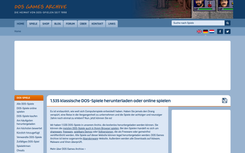Open the 'Spielefirmen' sidebar link
245x153 pixels.
24,146
